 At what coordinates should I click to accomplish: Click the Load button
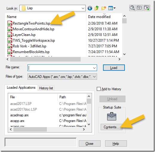(x=114, y=68)
